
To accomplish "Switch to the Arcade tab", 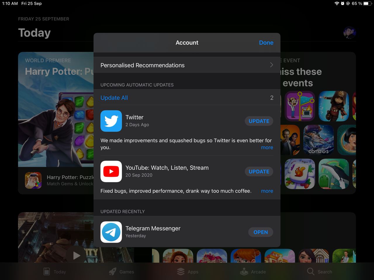I will coord(253,272).
